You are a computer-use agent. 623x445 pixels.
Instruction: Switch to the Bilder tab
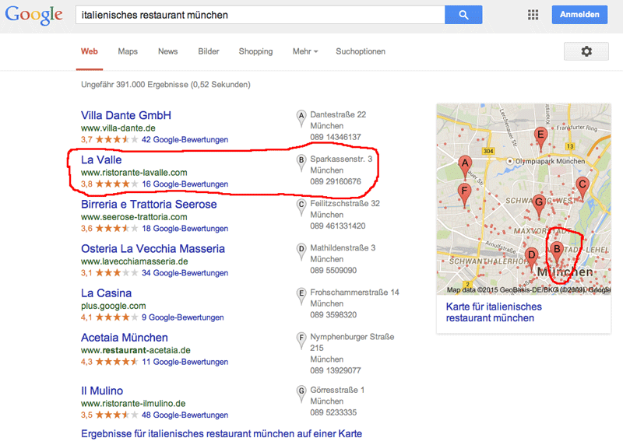(209, 51)
